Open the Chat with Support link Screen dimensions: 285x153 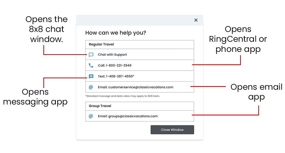(112, 55)
